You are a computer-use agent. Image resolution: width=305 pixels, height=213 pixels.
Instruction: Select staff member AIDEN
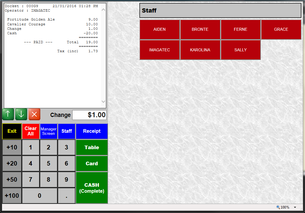160,30
